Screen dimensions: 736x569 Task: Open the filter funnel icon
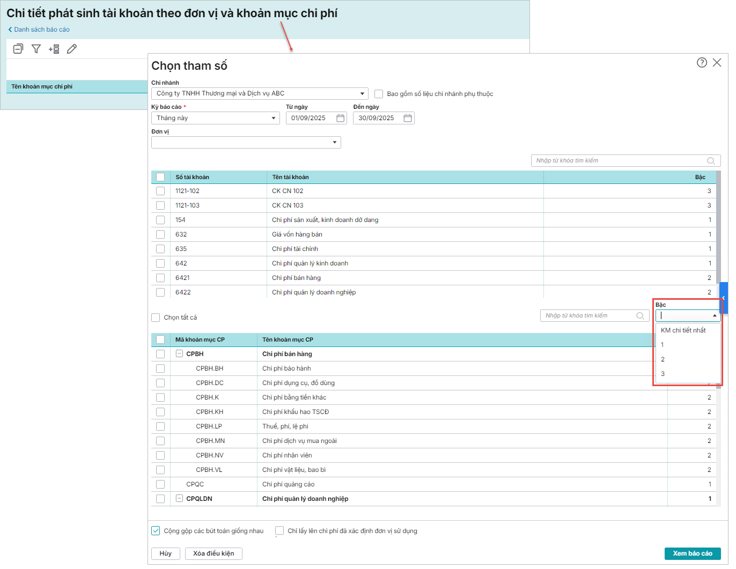pyautogui.click(x=36, y=49)
